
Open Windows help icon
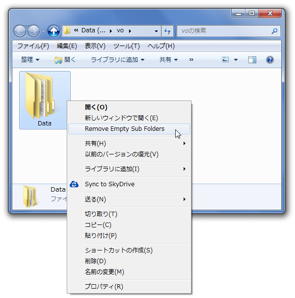(269, 60)
